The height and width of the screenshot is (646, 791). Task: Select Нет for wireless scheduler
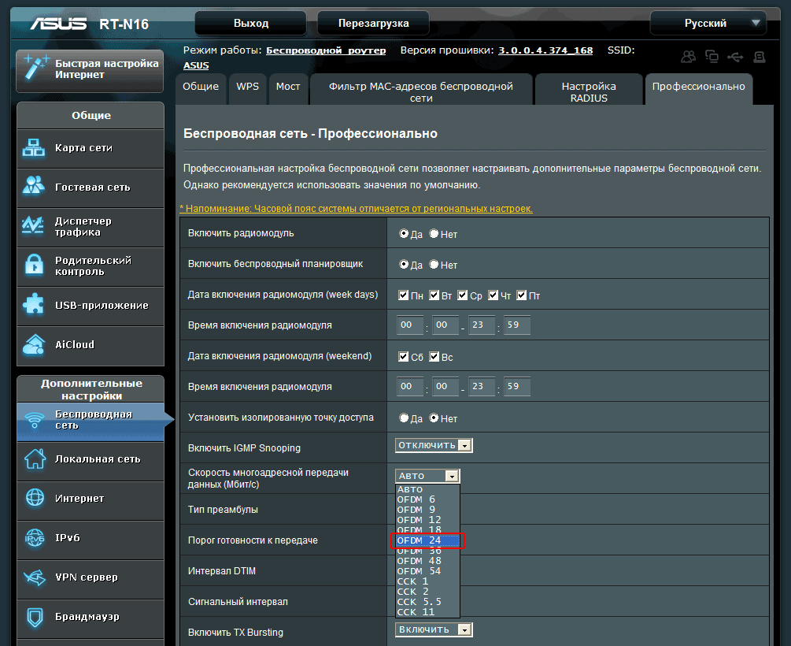point(434,264)
